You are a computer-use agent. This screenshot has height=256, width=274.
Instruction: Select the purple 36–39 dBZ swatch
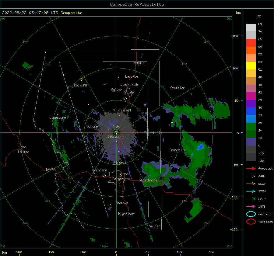click(x=251, y=104)
